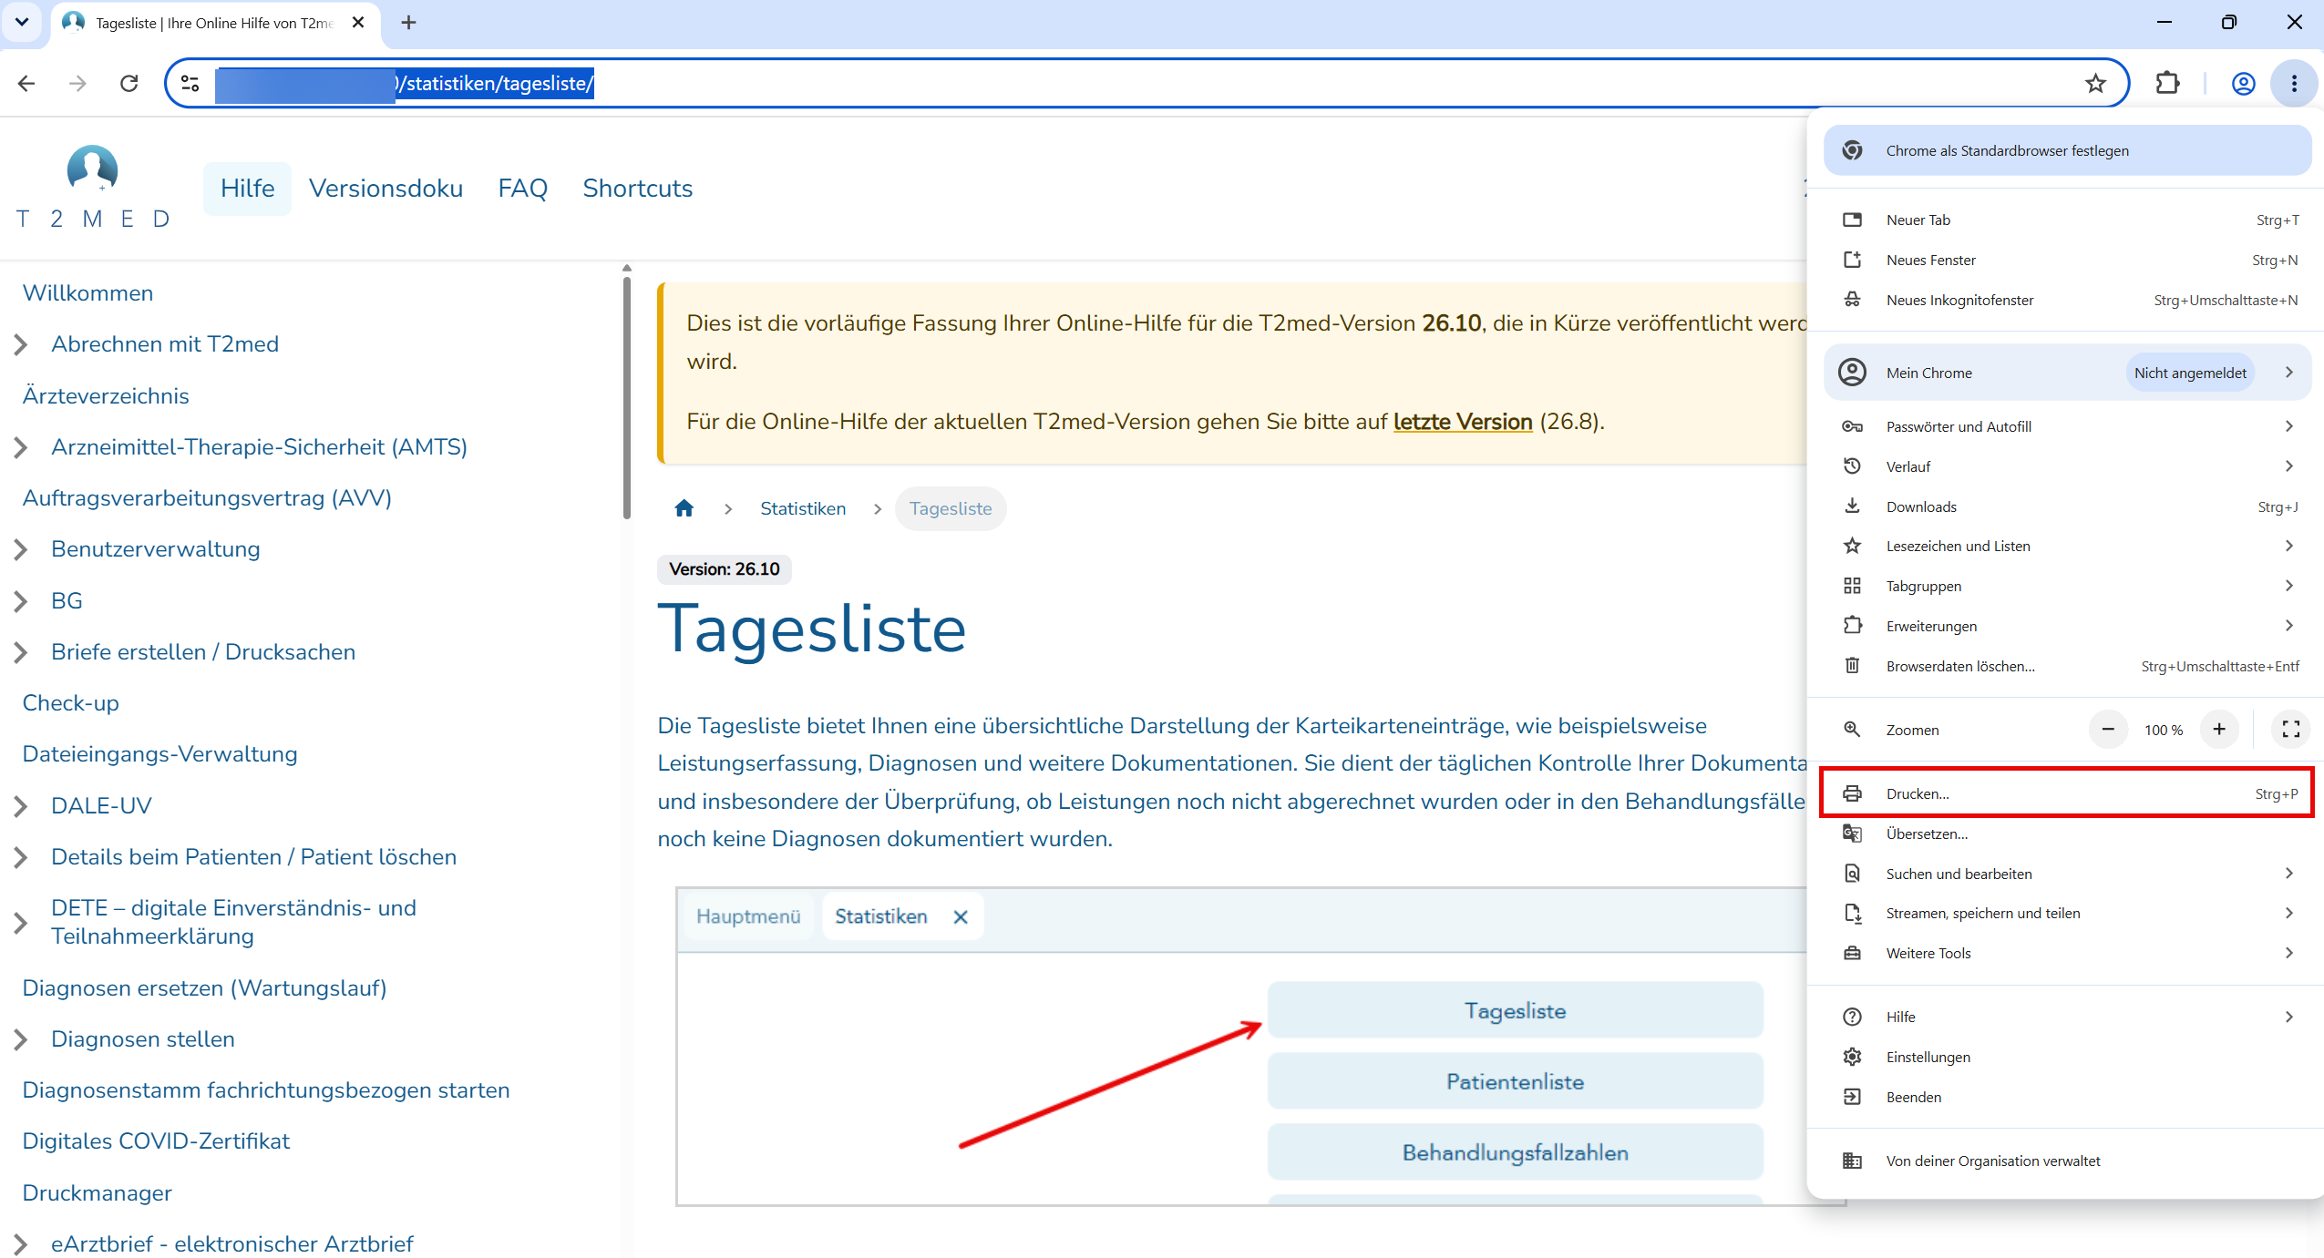This screenshot has width=2324, height=1258.
Task: Expand the DALE-UV tree node
Action: (x=21, y=806)
